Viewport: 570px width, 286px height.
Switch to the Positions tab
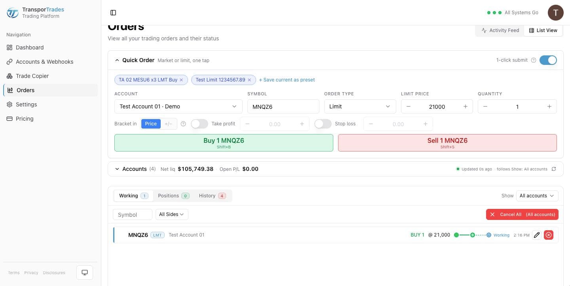[173, 196]
